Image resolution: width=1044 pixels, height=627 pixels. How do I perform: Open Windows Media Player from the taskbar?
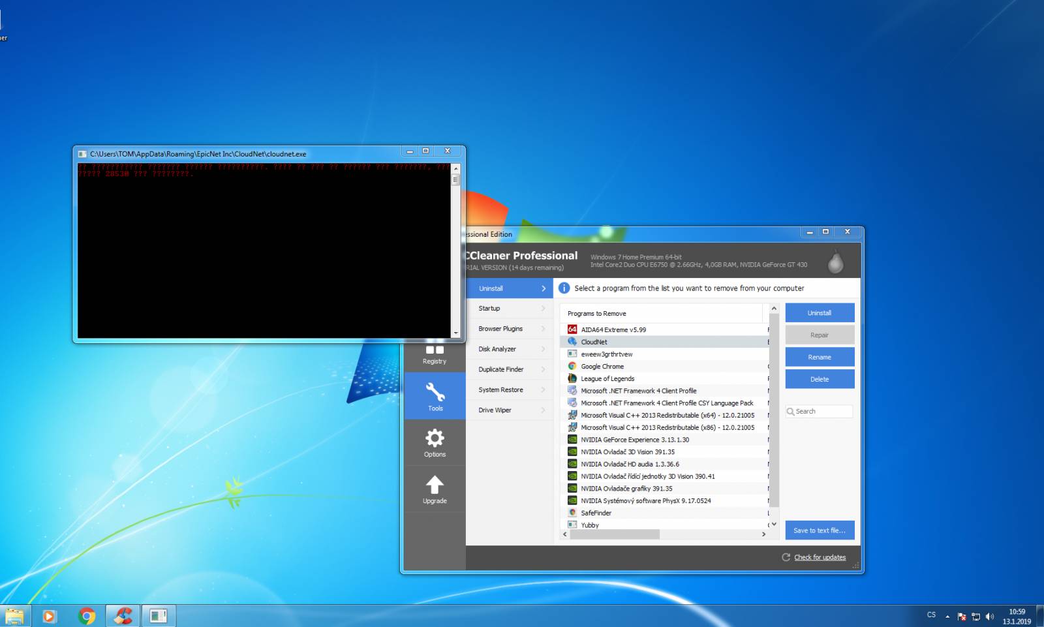(x=50, y=616)
